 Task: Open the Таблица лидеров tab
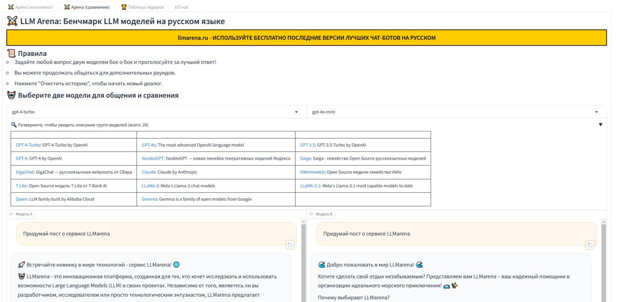tap(142, 7)
